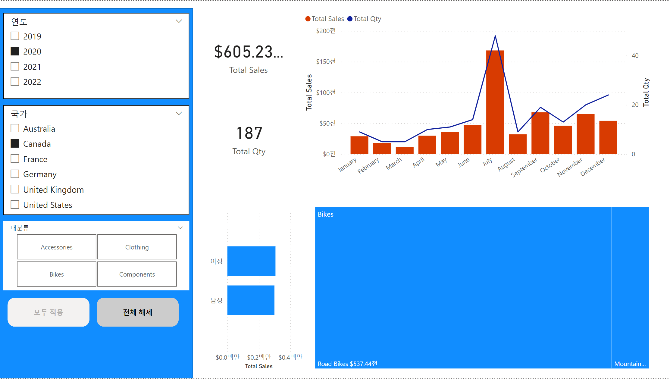Pick the Bikes category tile
This screenshot has width=670, height=379.
[57, 274]
